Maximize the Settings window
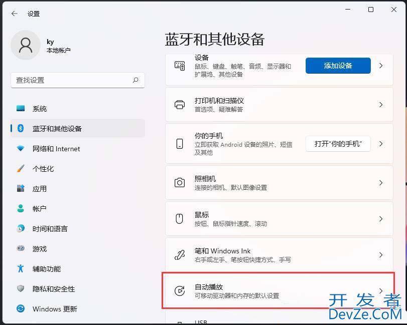Image resolution: width=407 pixels, height=325 pixels. [x=371, y=10]
